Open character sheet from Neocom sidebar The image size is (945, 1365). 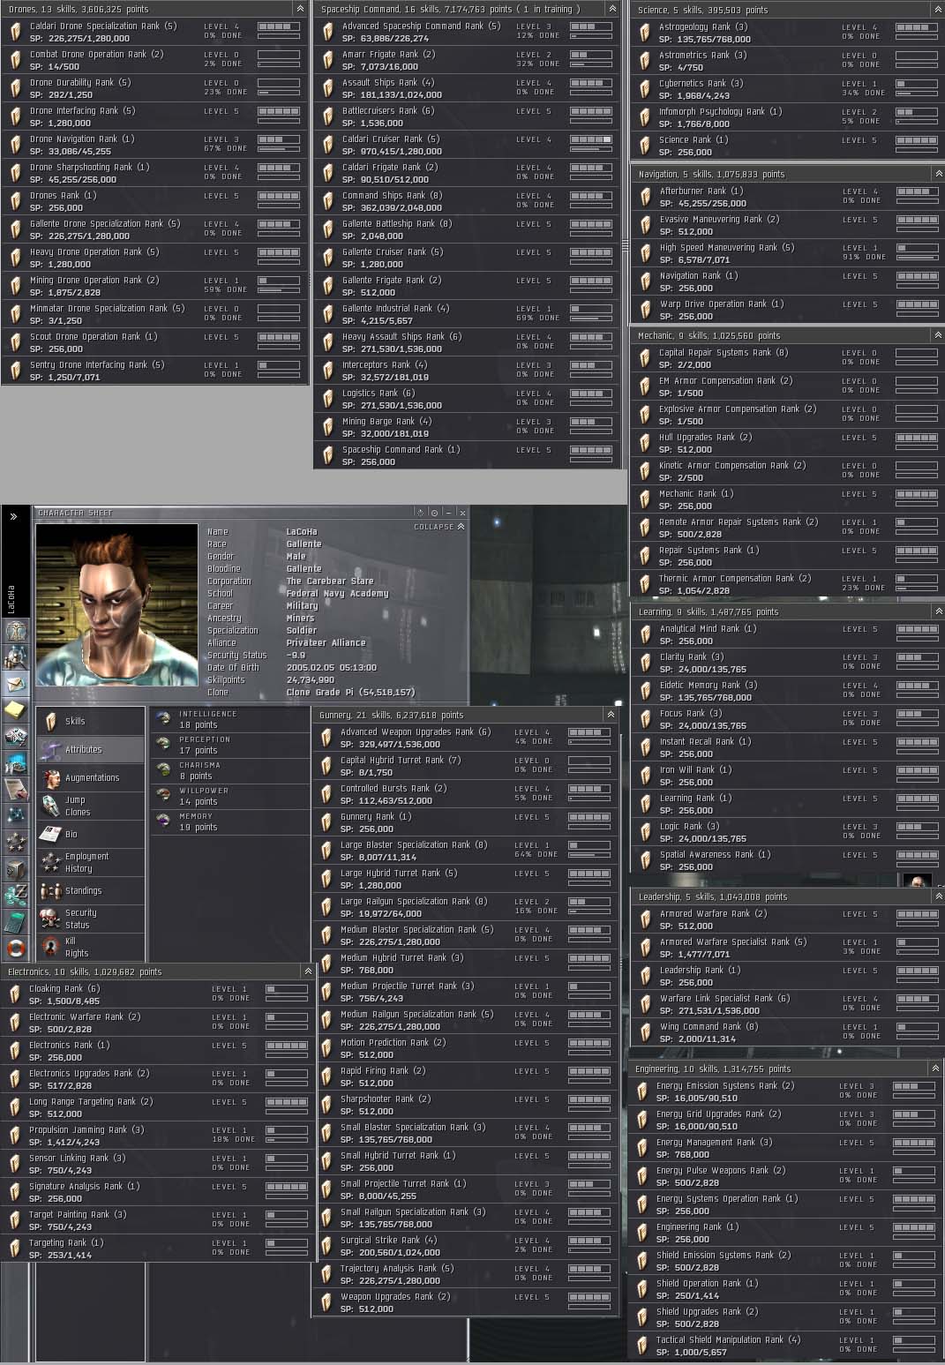(17, 632)
